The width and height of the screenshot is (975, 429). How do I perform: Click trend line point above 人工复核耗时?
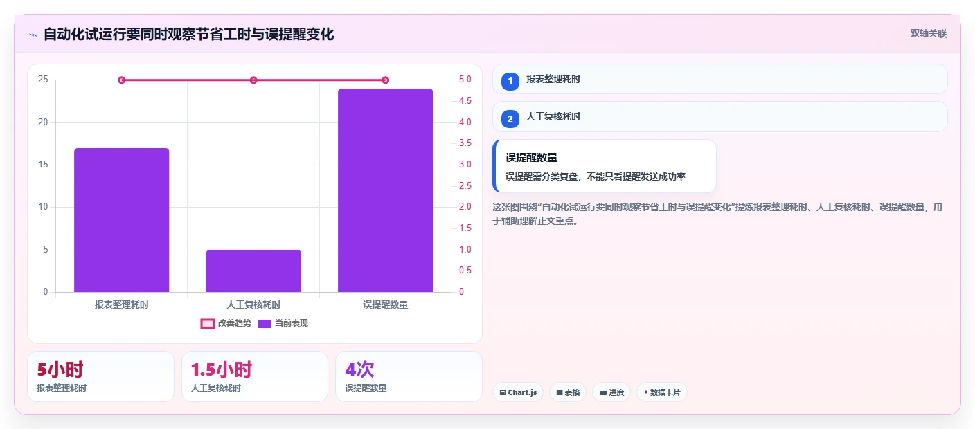(253, 80)
